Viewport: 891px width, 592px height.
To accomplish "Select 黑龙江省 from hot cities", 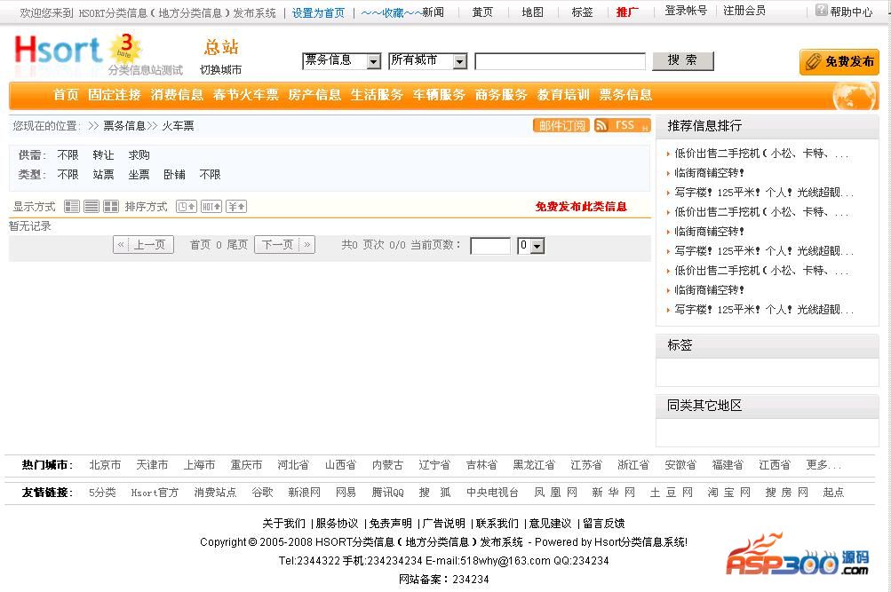I will point(534,465).
